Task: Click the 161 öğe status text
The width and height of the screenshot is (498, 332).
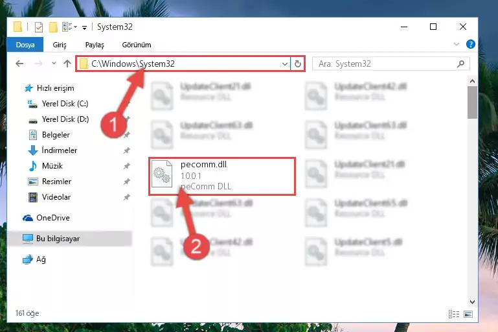Action: pos(27,313)
